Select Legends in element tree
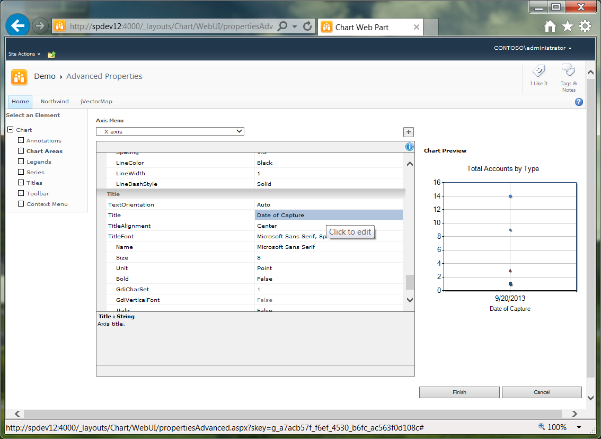This screenshot has height=439, width=601. coord(39,162)
